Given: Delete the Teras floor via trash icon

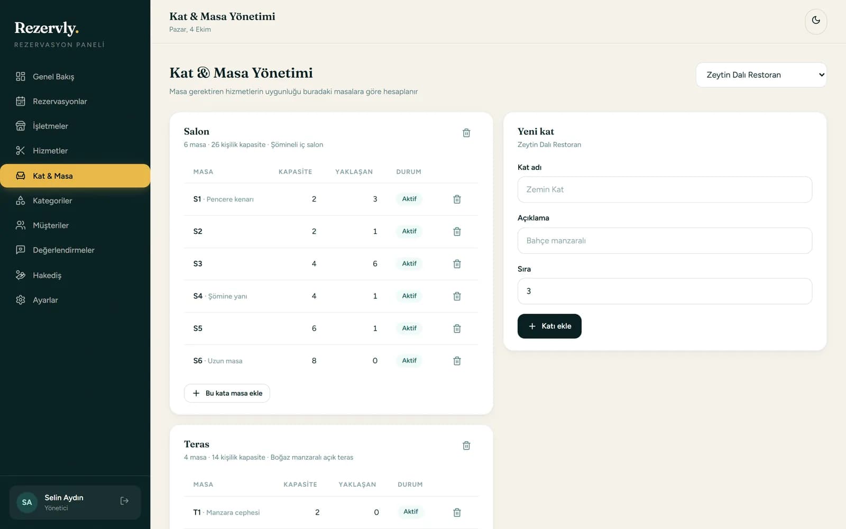Looking at the screenshot, I should [x=466, y=445].
